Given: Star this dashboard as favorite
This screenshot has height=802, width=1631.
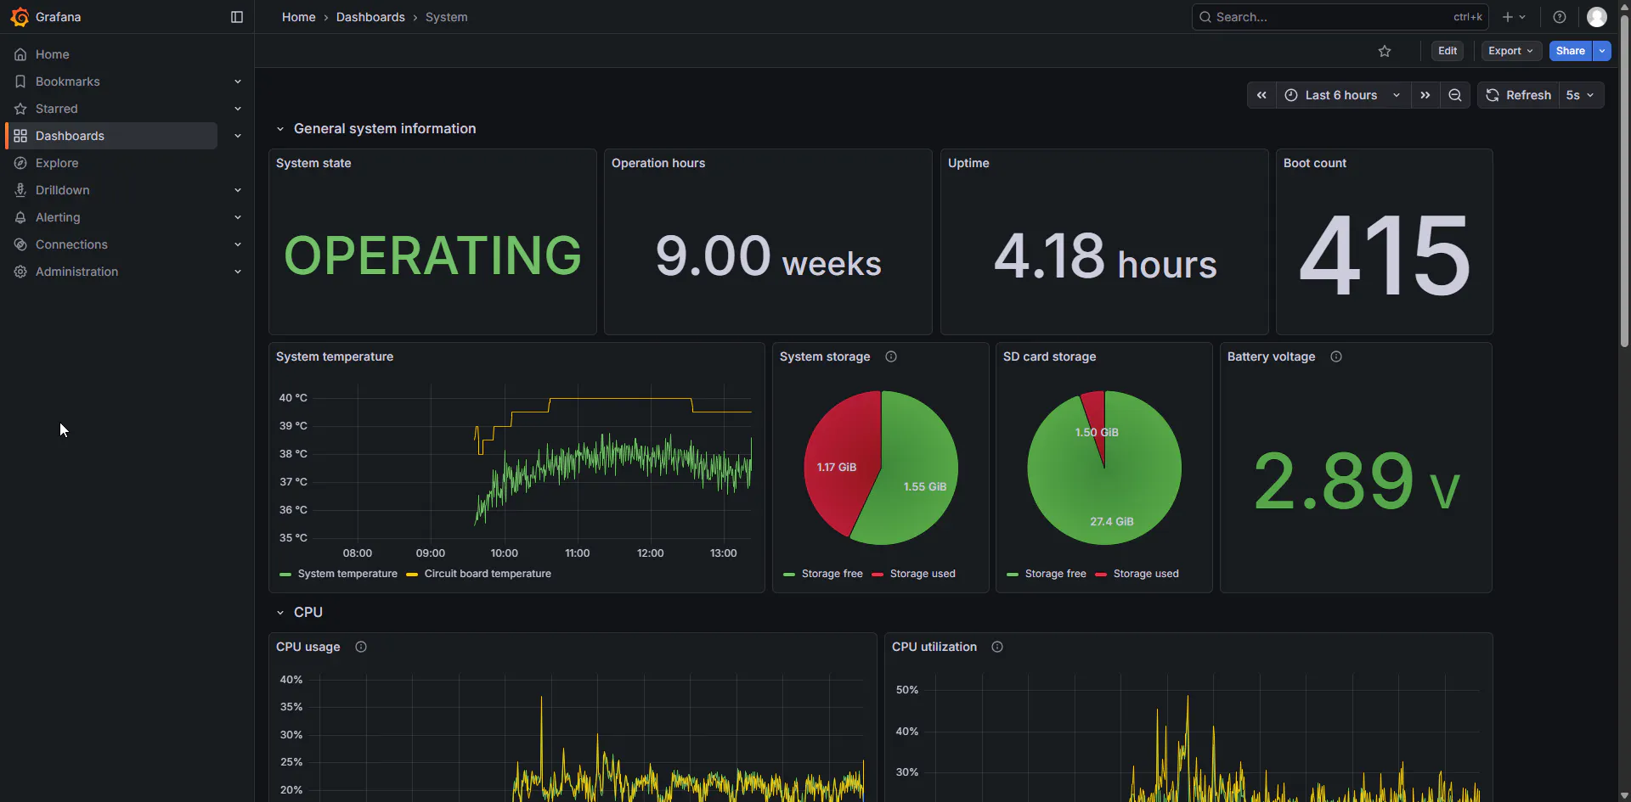Looking at the screenshot, I should point(1385,51).
